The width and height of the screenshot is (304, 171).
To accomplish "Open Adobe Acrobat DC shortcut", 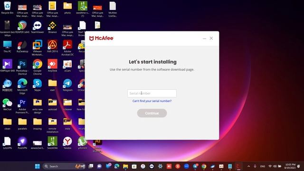I will [x=67, y=47].
